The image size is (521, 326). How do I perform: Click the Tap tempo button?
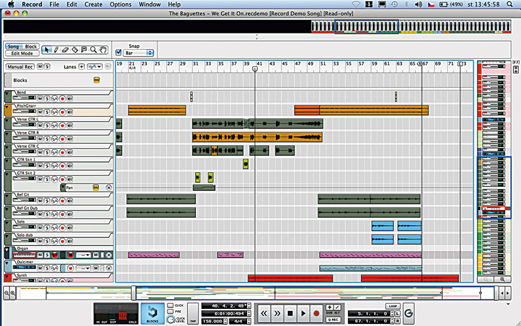193,313
